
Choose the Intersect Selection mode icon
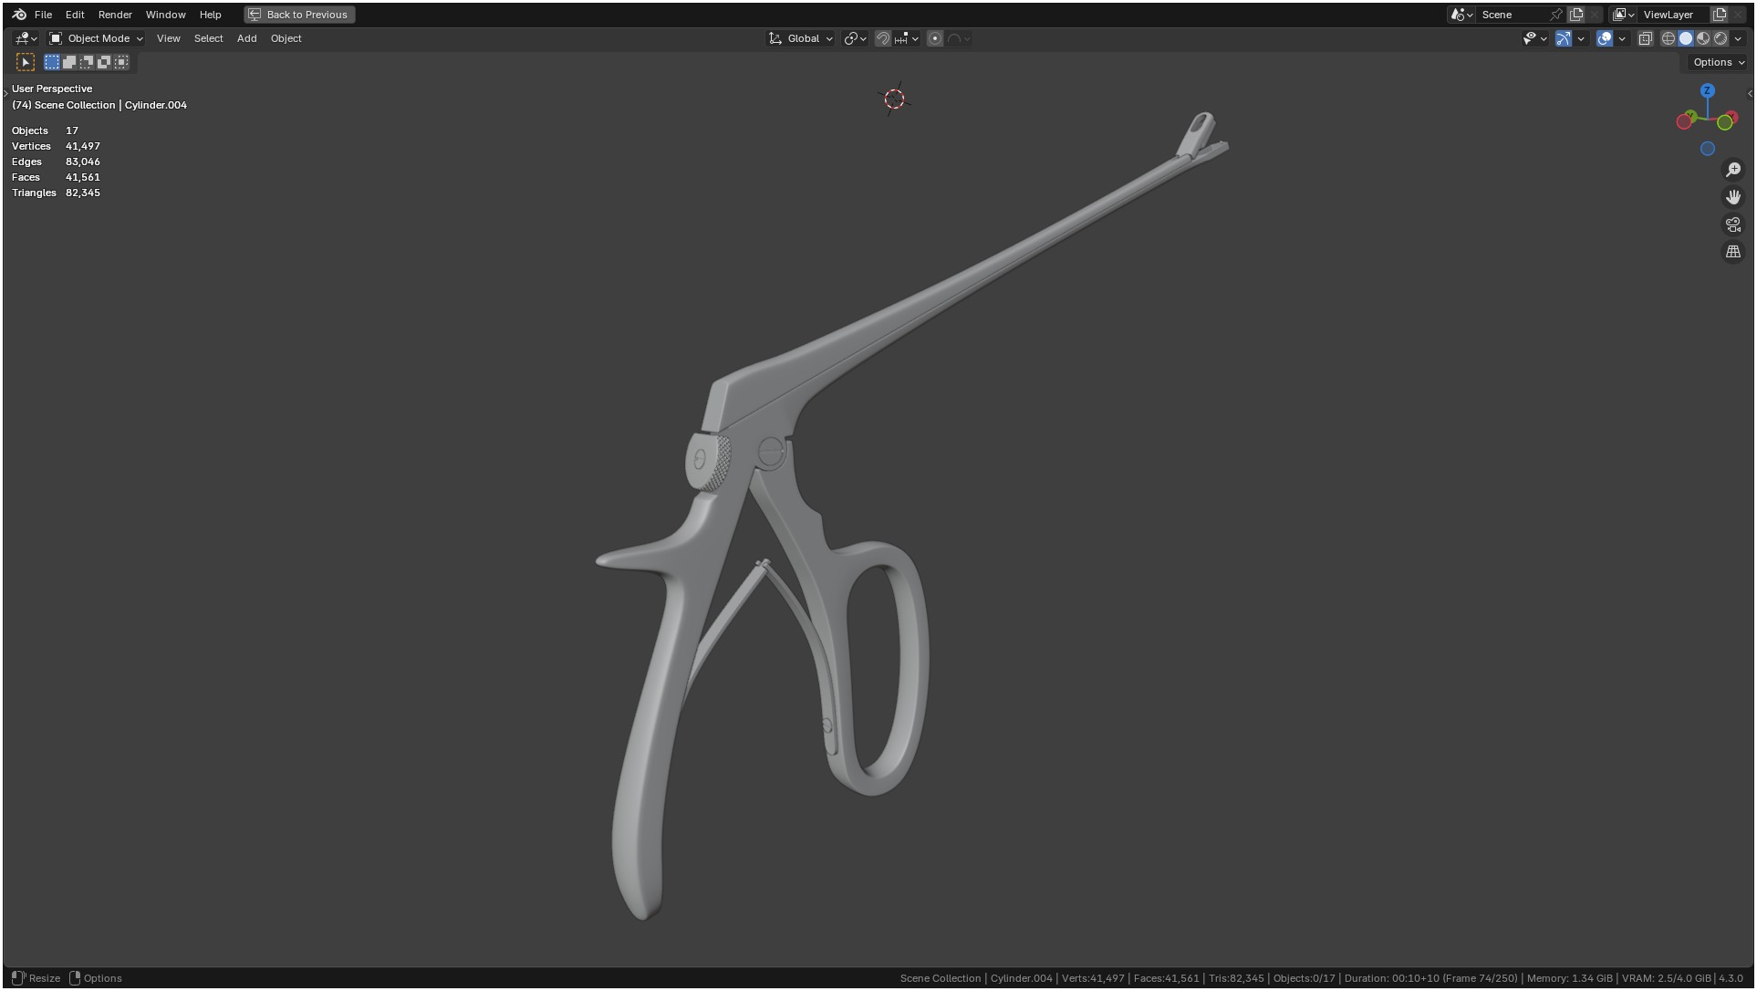(x=121, y=62)
